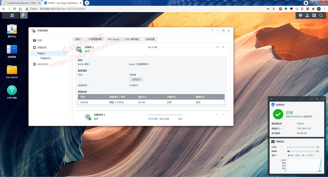Minimize the widget panel
This screenshot has width=328, height=177.
pyautogui.click(x=311, y=99)
